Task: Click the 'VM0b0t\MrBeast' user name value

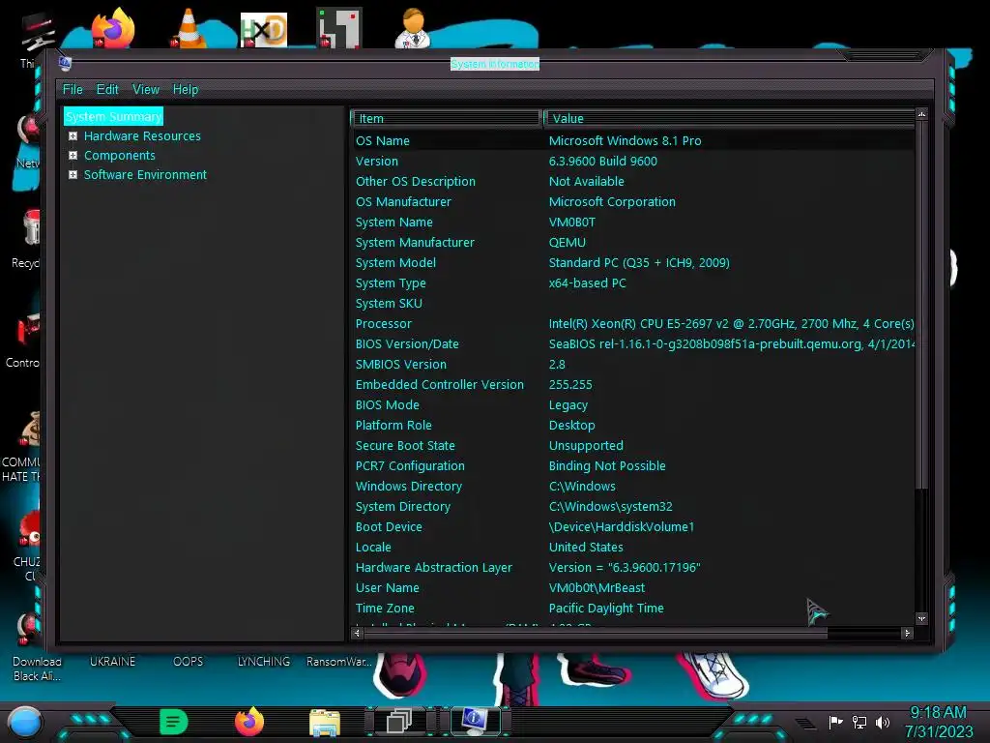Action: 597,587
